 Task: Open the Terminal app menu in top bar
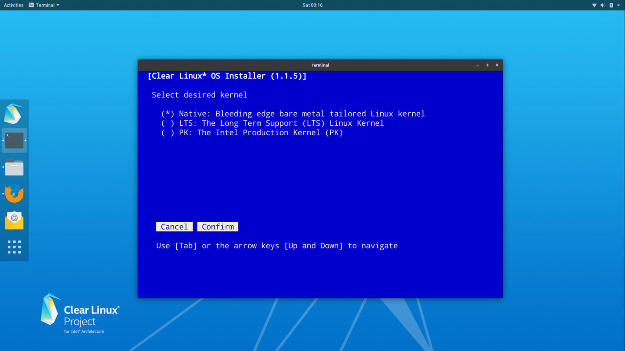pyautogui.click(x=44, y=5)
